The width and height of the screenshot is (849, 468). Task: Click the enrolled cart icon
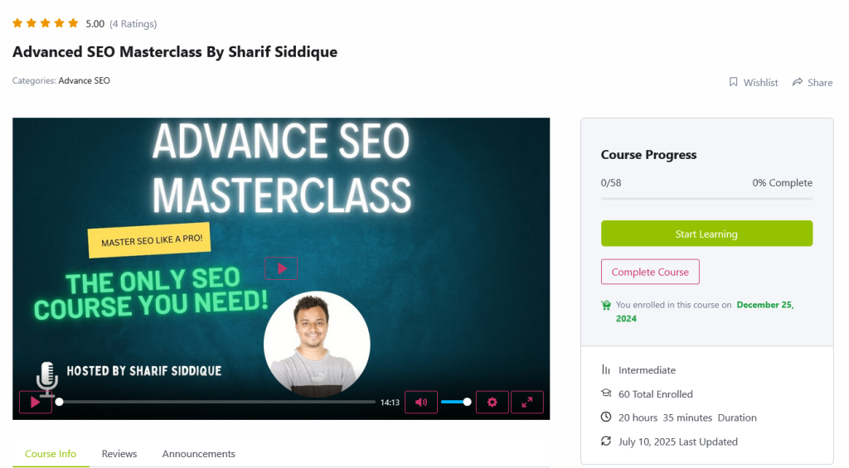606,305
